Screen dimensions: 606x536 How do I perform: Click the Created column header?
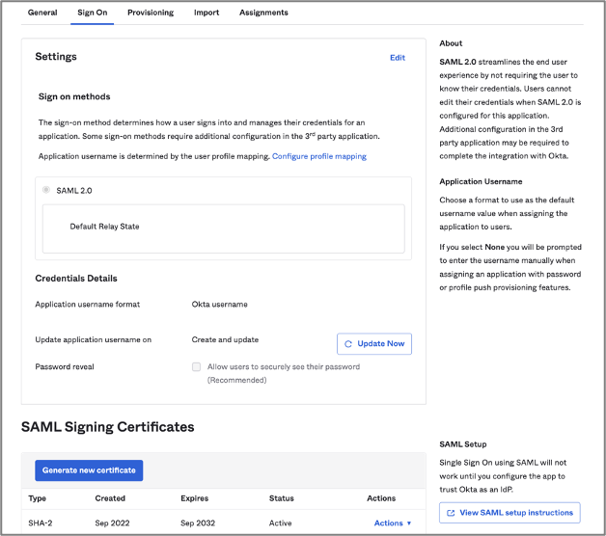click(110, 498)
